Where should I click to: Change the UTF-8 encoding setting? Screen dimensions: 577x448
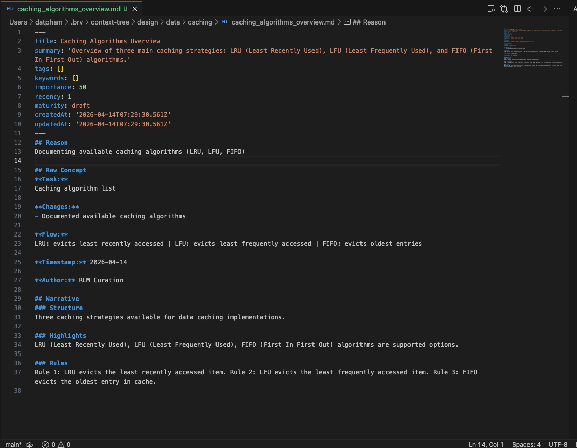click(x=558, y=445)
